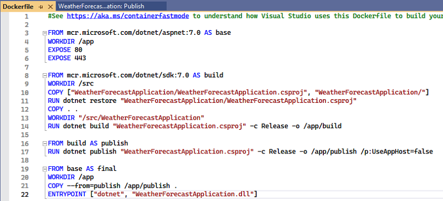Place cursor at the COPY . . line

pyautogui.click(x=63, y=109)
